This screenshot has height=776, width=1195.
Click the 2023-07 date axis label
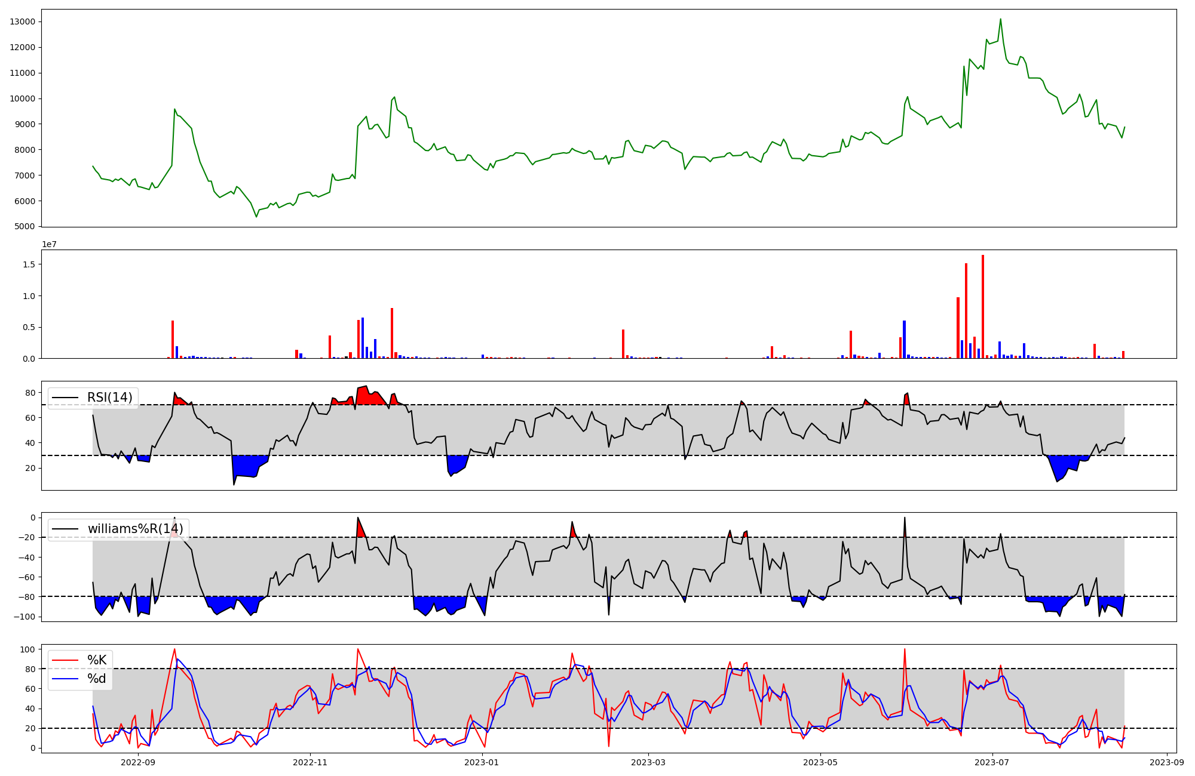pyautogui.click(x=992, y=762)
